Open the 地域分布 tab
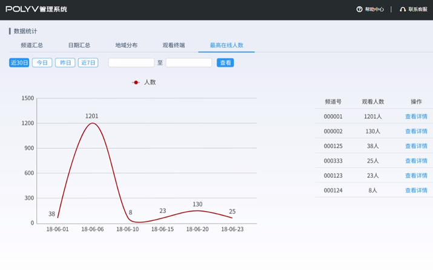 126,46
